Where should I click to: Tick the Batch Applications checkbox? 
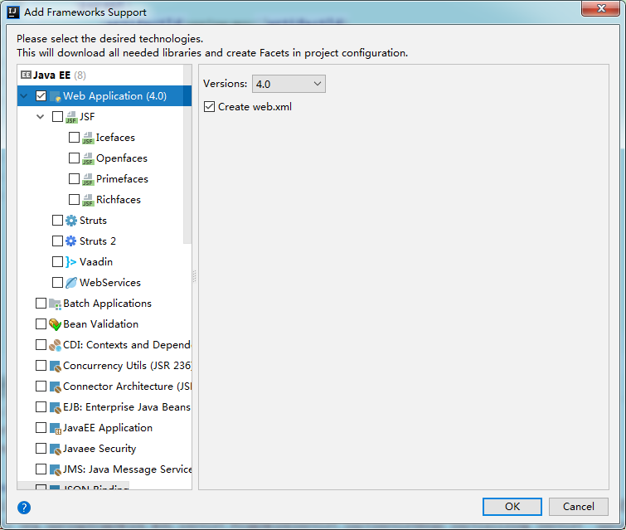coord(41,304)
